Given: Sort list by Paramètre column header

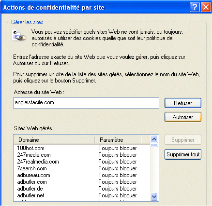Looking at the screenshot, I should point(118,140).
